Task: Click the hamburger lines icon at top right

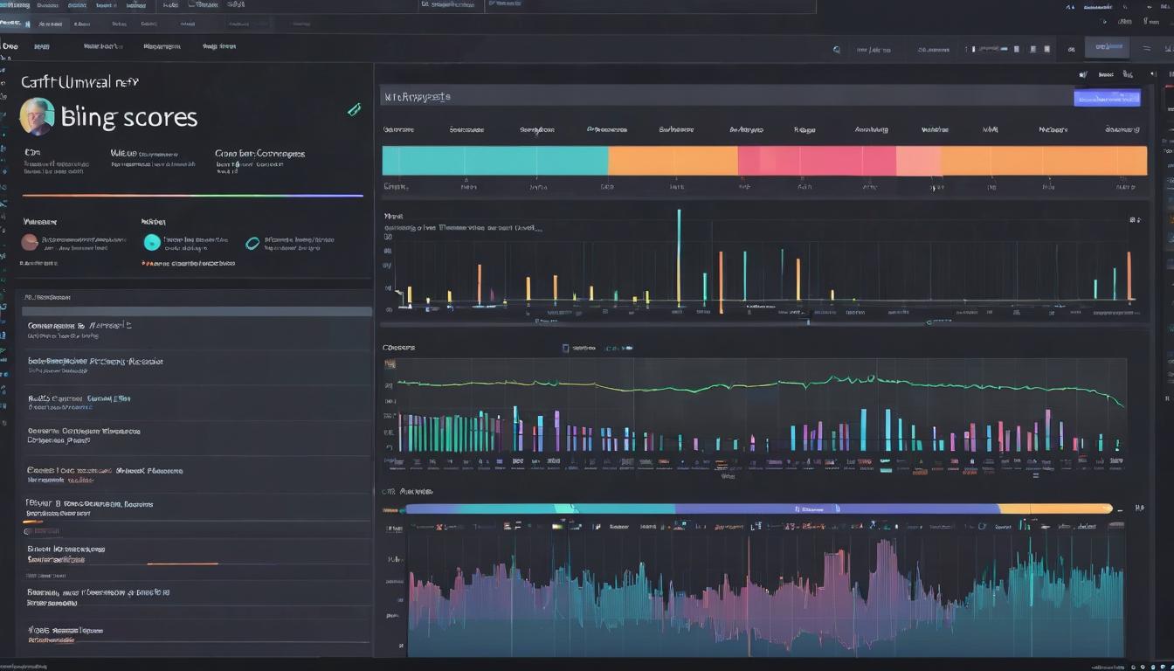Action: tap(1146, 50)
